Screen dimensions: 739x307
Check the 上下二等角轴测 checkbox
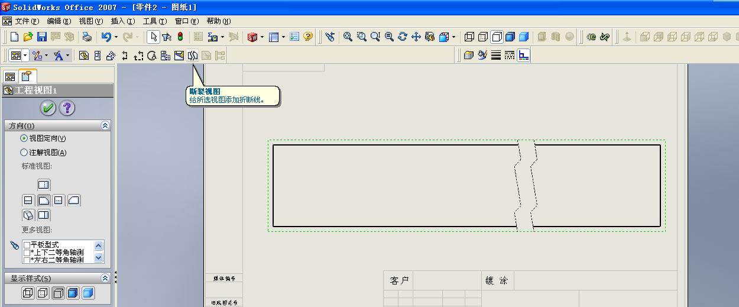27,253
